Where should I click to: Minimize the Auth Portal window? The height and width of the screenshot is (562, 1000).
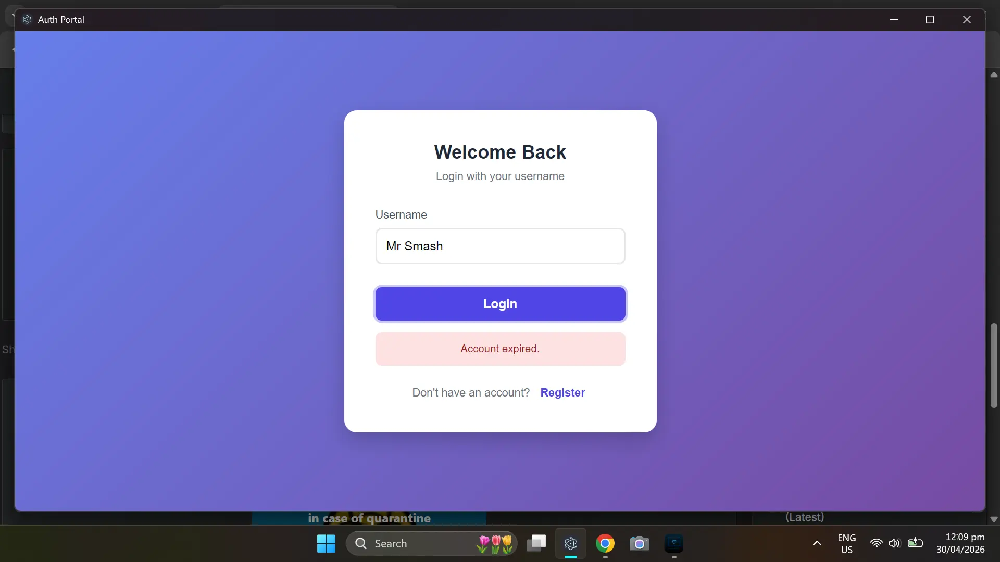(894, 20)
